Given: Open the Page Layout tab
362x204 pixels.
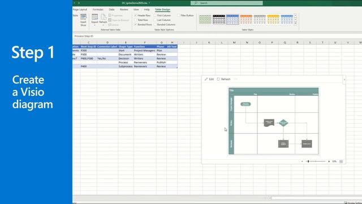Looking at the screenshot, I should pyautogui.click(x=80, y=10).
